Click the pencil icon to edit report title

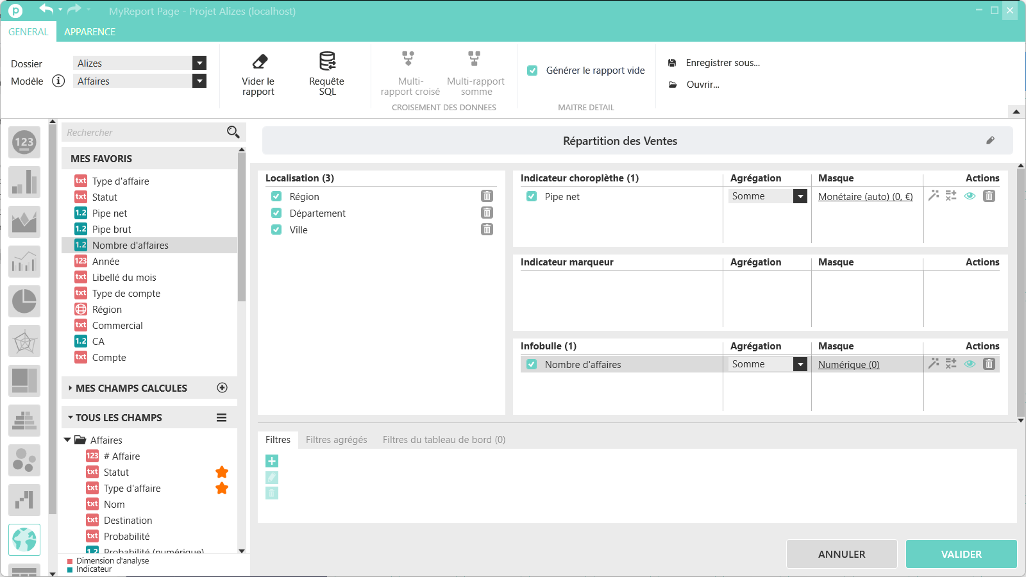(x=990, y=140)
